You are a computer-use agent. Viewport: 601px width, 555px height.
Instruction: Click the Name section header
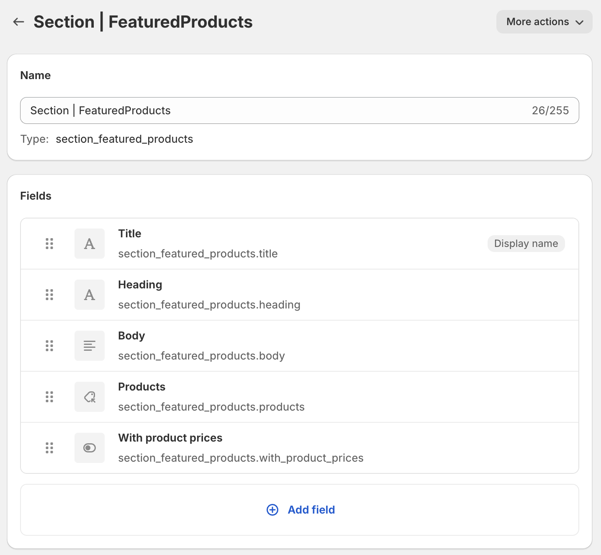click(35, 75)
